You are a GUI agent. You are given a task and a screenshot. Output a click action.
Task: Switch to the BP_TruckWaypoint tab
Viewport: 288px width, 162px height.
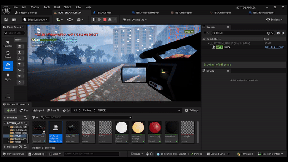tap(262, 13)
